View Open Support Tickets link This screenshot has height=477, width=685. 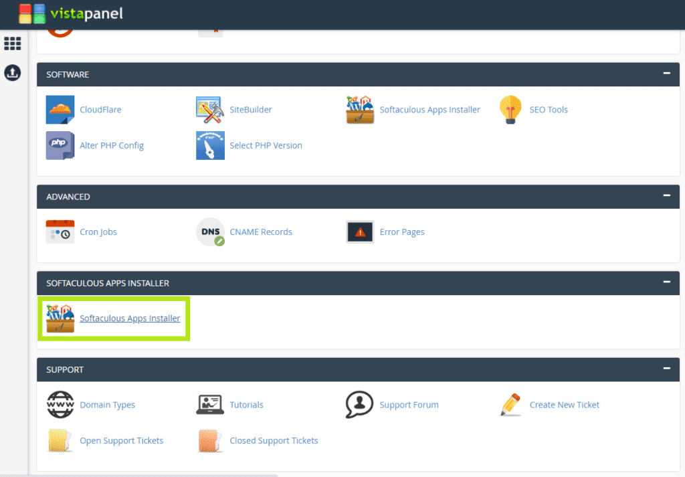122,441
